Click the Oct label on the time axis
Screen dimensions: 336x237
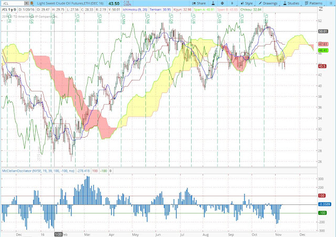(x=254, y=235)
